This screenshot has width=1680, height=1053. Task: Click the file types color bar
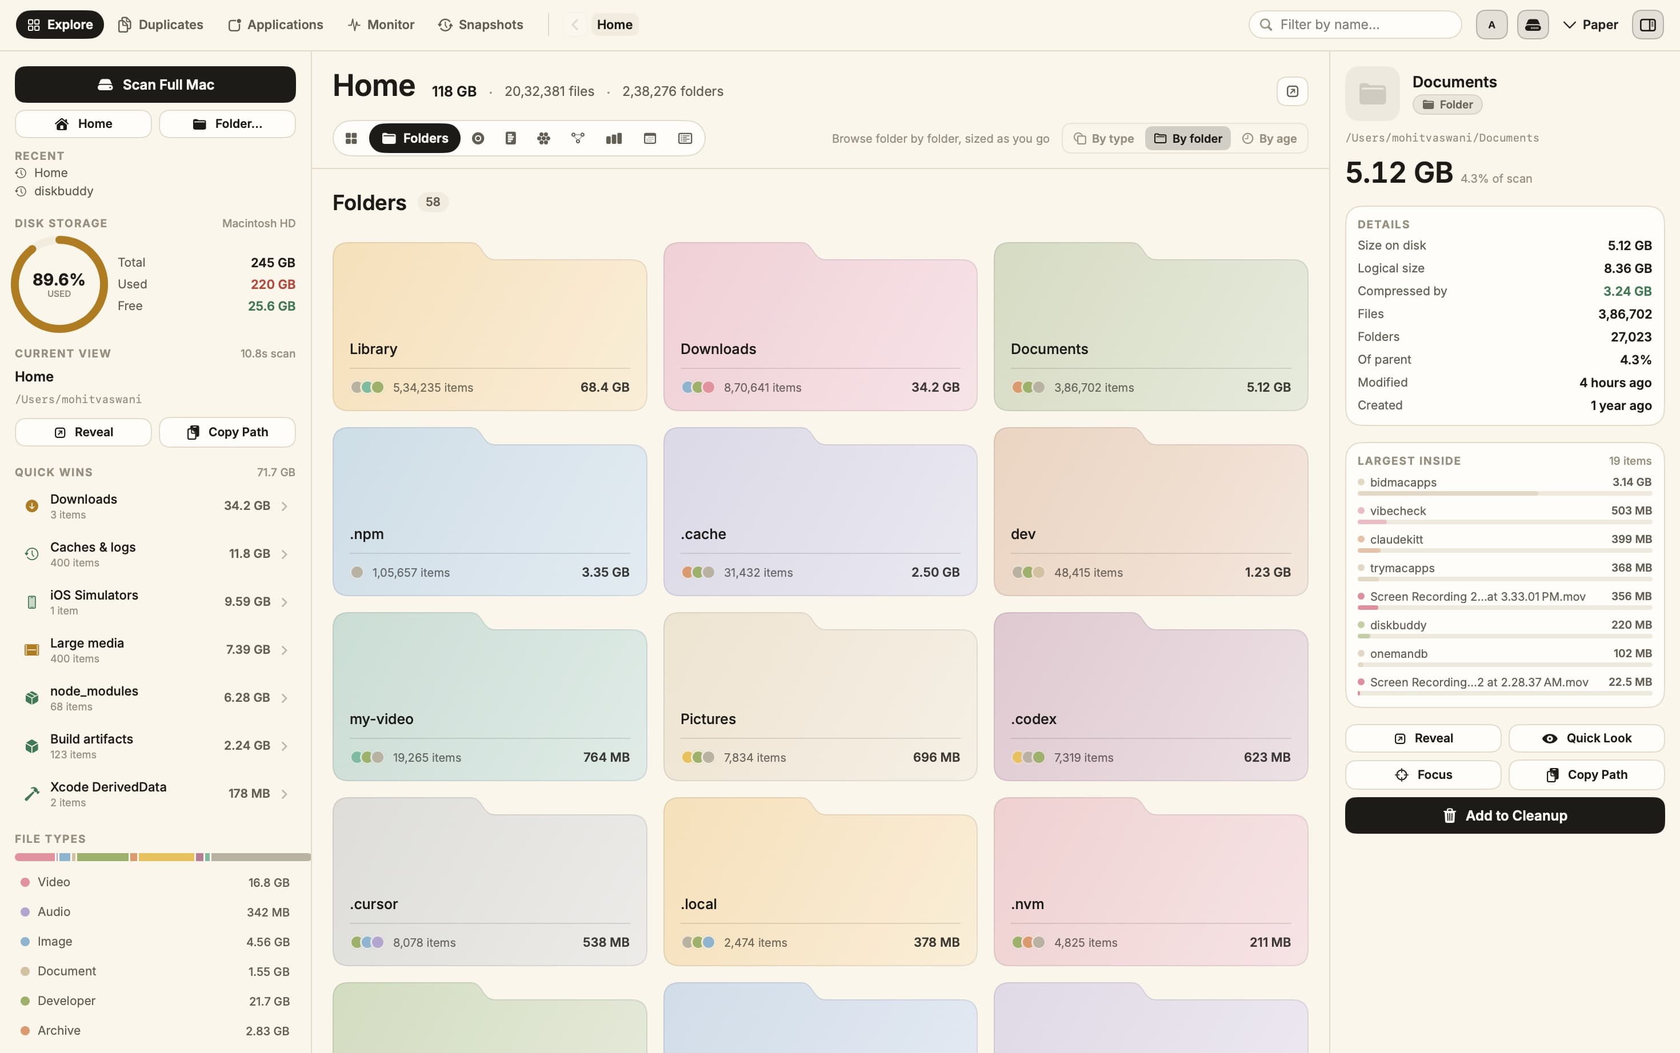coord(162,857)
